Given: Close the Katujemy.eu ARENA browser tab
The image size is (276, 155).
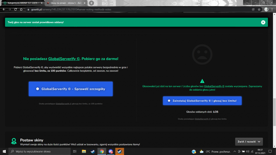Looking at the screenshot, I should click(x=42, y=3).
